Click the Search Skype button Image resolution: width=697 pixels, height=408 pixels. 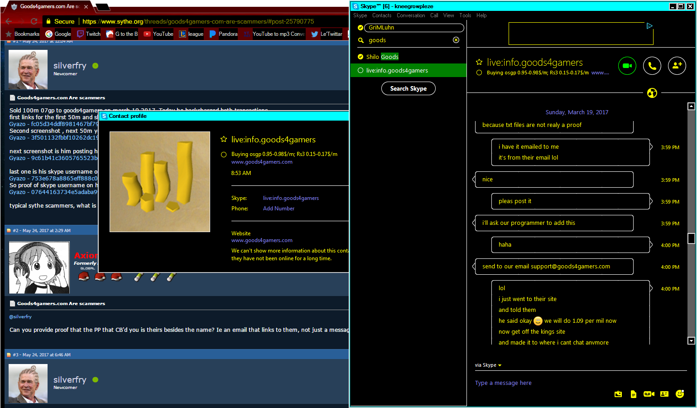409,88
